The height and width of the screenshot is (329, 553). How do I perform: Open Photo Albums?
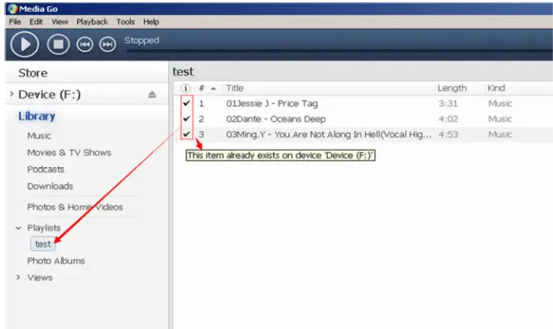(56, 261)
